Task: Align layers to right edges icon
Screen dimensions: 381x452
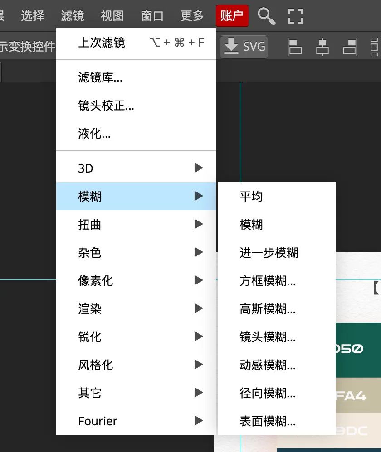Action: pyautogui.click(x=350, y=47)
